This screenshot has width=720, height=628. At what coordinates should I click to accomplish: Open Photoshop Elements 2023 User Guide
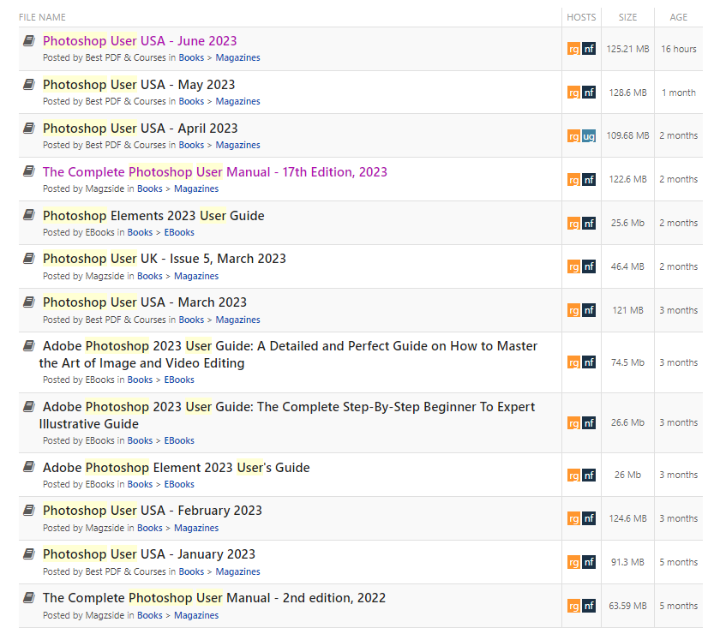(x=153, y=215)
